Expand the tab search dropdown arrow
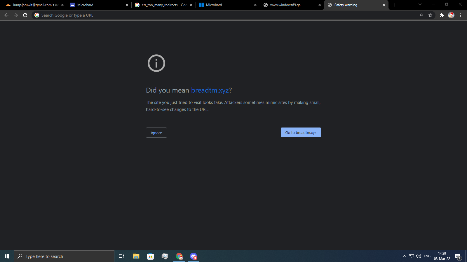The image size is (467, 262). click(420, 4)
